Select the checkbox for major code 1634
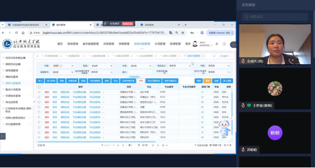The image size is (315, 168). tap(39, 112)
